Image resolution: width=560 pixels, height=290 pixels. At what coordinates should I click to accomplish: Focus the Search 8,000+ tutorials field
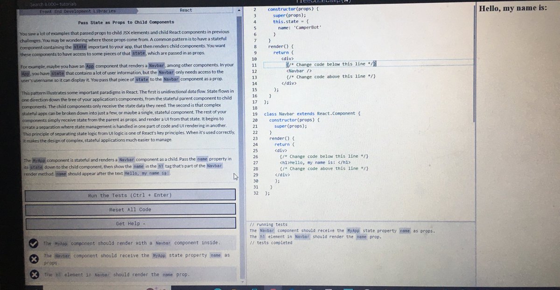point(53,4)
